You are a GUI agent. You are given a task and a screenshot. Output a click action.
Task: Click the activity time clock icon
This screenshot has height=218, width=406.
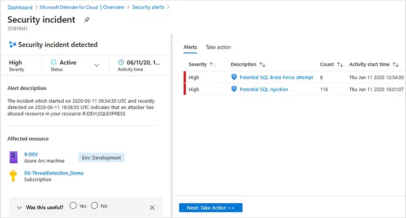coord(121,62)
